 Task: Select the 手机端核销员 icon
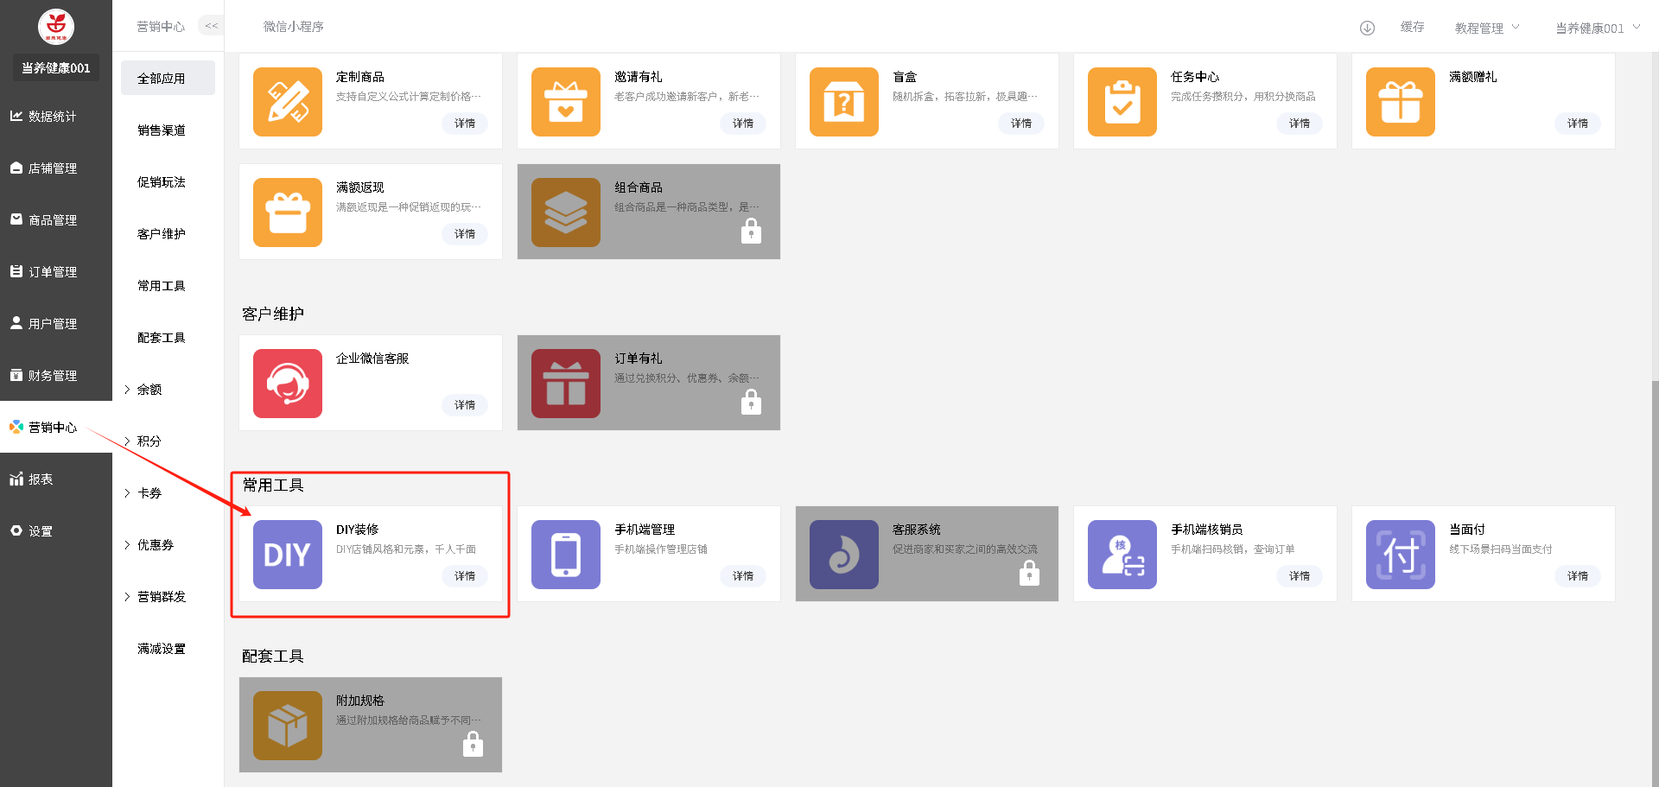[1122, 555]
